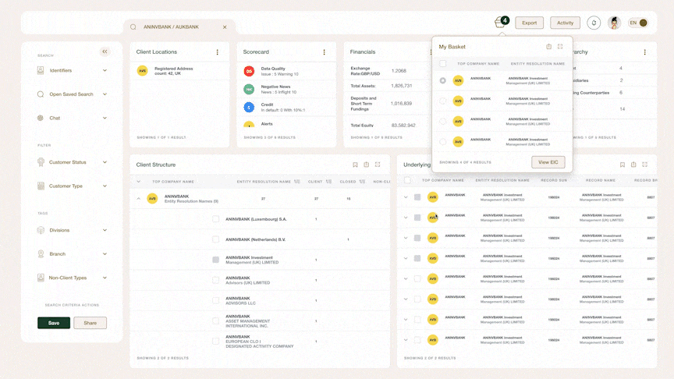Screen dimensions: 674x379
Task: Open Client Locations three-dot menu
Action: tap(217, 52)
